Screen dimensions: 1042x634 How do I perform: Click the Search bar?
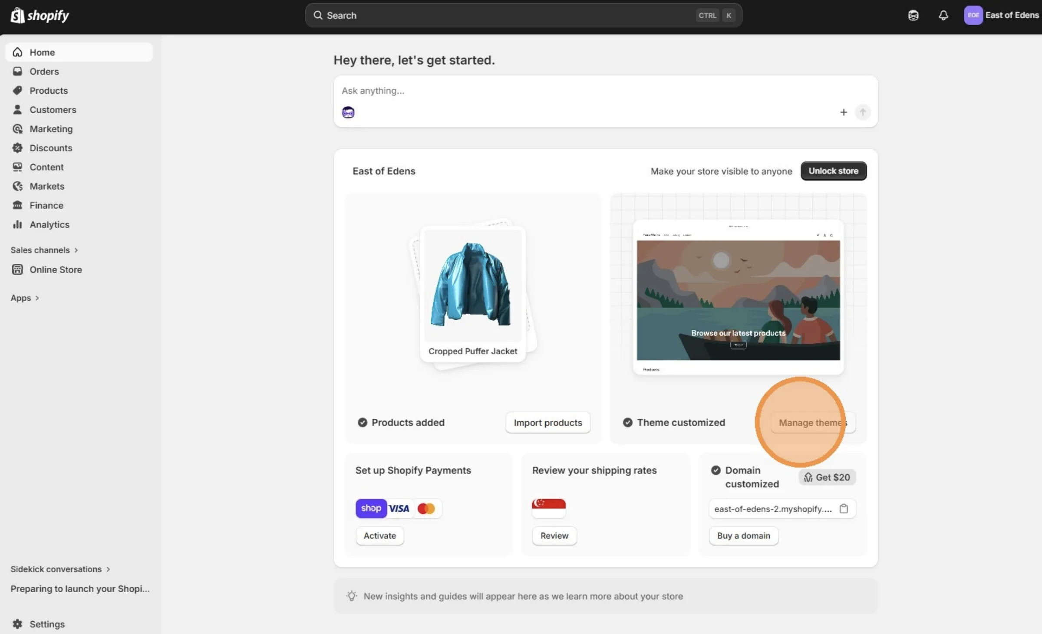pos(524,15)
